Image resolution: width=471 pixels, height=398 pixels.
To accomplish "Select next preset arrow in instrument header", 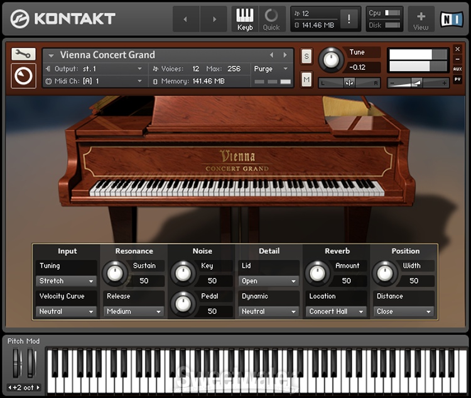I will (x=285, y=55).
